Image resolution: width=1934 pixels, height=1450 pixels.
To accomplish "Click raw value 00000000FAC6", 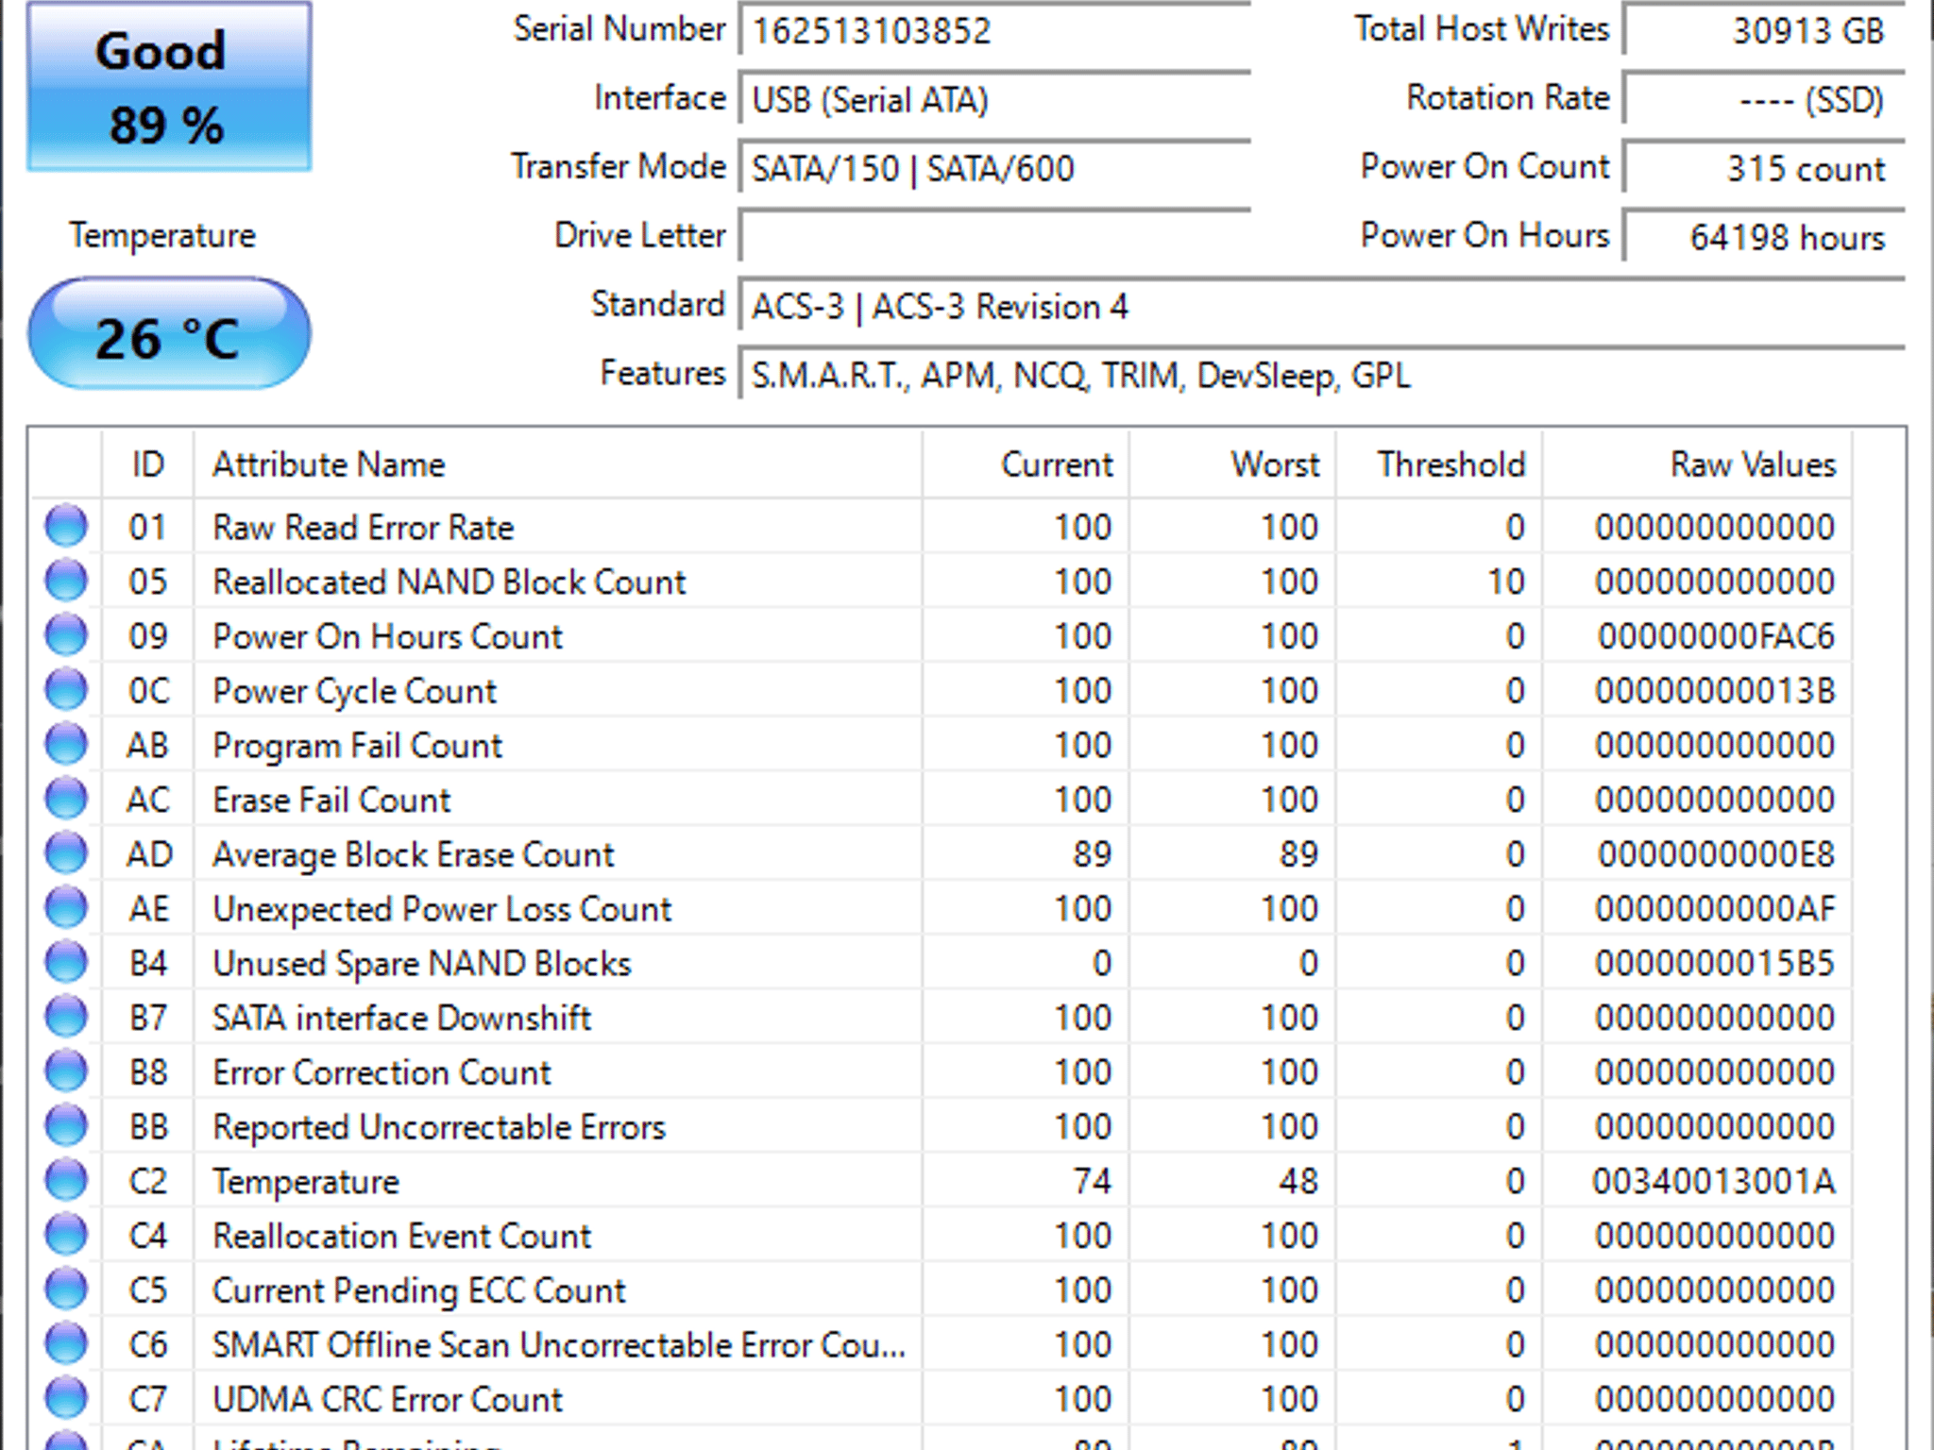I will point(1716,636).
